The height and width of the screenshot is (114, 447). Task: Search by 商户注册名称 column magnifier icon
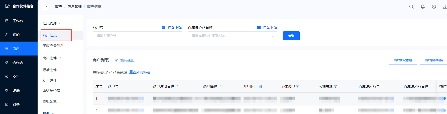177,86
